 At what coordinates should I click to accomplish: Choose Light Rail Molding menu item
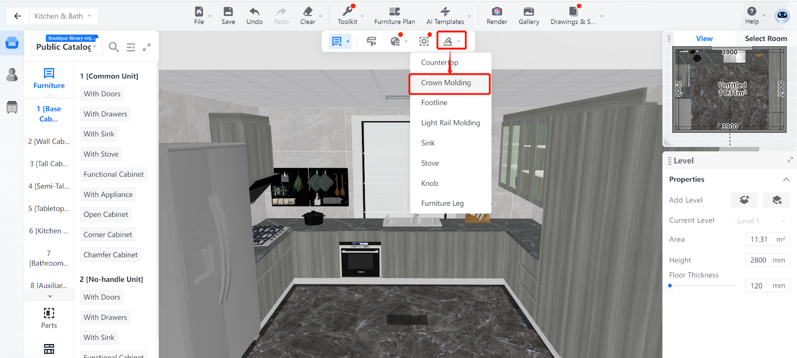[x=450, y=123]
